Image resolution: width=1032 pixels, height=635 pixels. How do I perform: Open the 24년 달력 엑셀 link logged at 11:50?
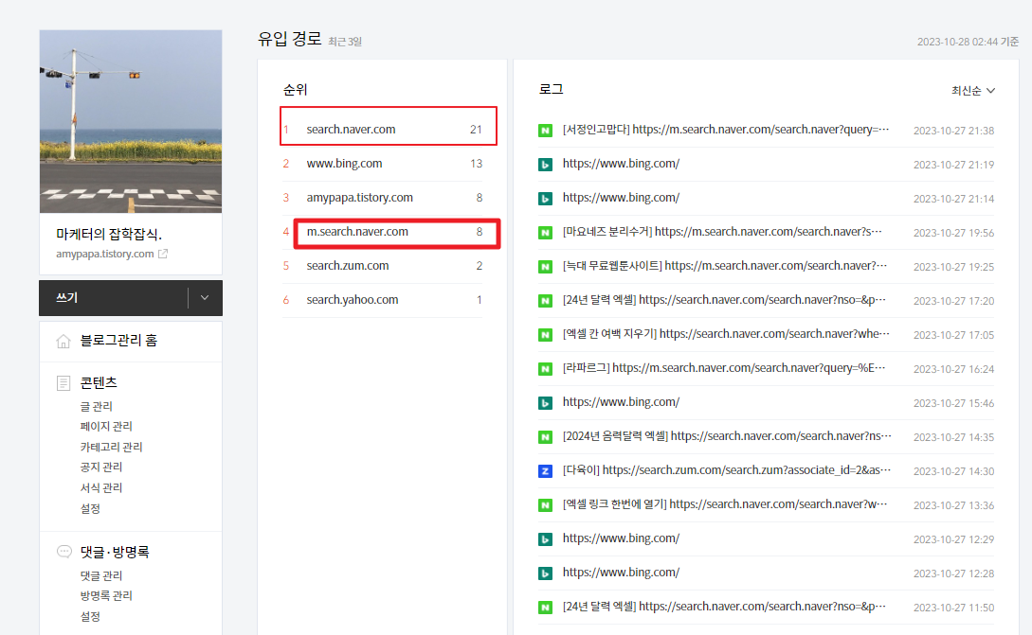tap(724, 607)
